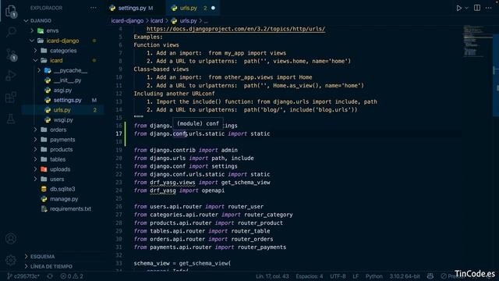499x281 pixels.
Task: Open the Extensions view
Action: tap(11, 97)
